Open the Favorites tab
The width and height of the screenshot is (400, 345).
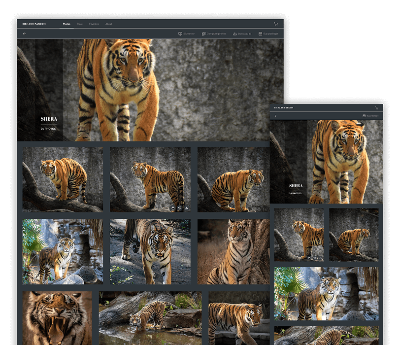(x=94, y=24)
